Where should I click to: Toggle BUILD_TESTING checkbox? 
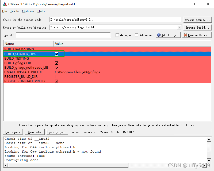pos(57,59)
